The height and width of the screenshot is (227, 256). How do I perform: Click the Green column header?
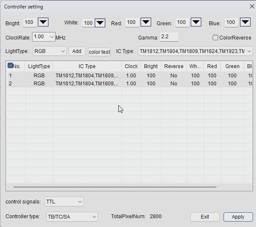(x=232, y=66)
